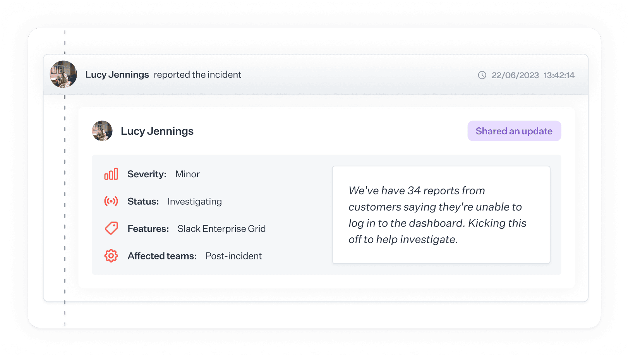Open the Status field options
Image resolution: width=628 pixels, height=355 pixels.
point(143,201)
